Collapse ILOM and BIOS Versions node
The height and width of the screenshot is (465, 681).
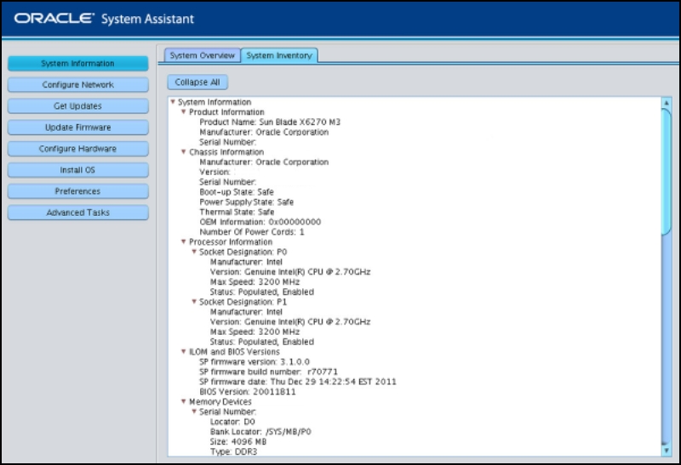point(183,352)
